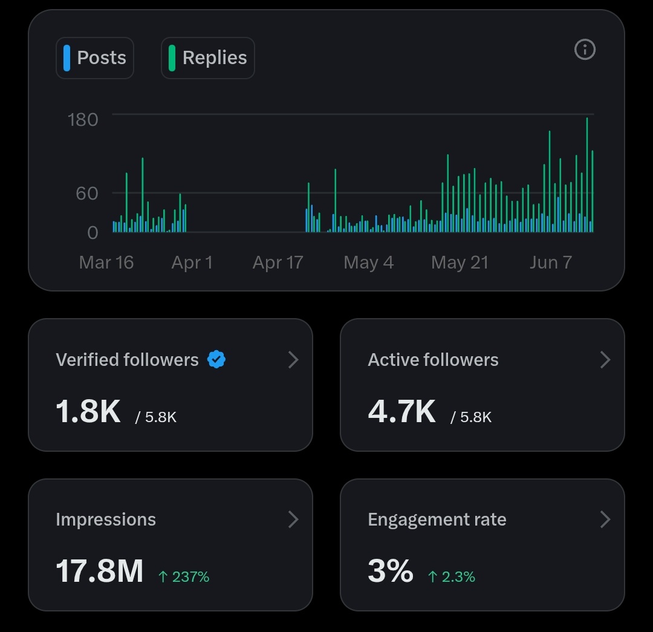Click the tallest green reply bar reaching 180
The width and height of the screenshot is (653, 632).
[586, 175]
